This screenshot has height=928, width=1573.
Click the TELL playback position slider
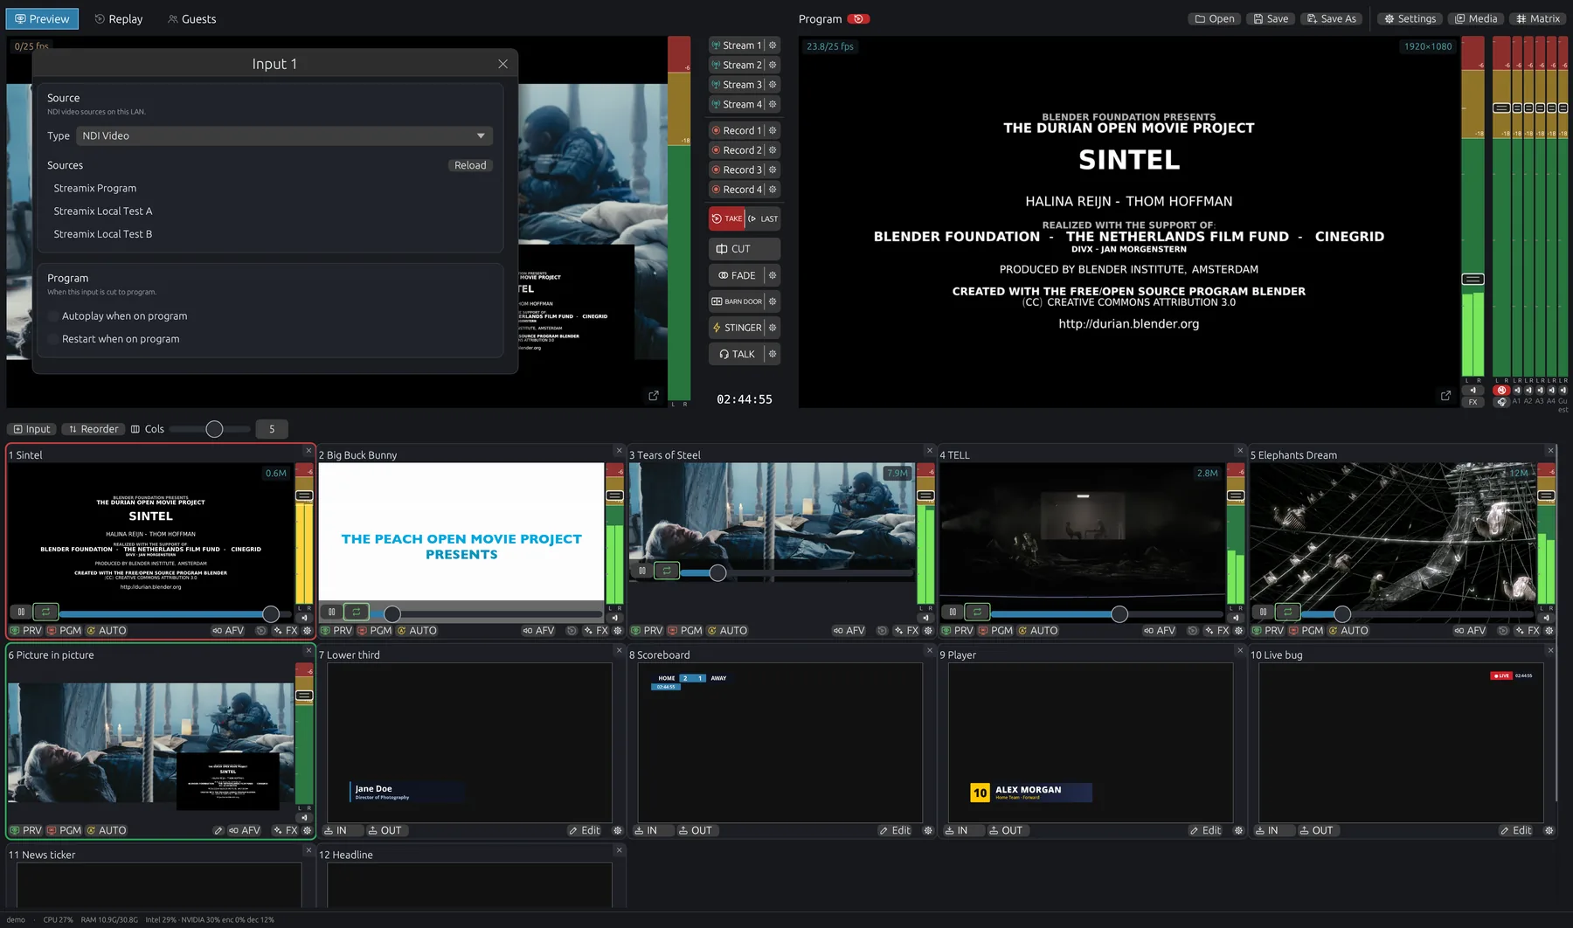point(1107,614)
